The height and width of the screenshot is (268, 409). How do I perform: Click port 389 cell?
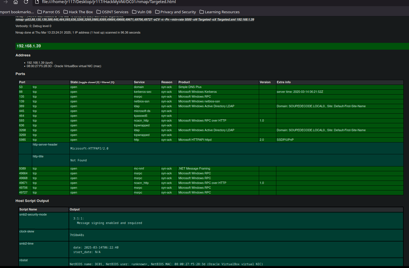(x=25, y=106)
